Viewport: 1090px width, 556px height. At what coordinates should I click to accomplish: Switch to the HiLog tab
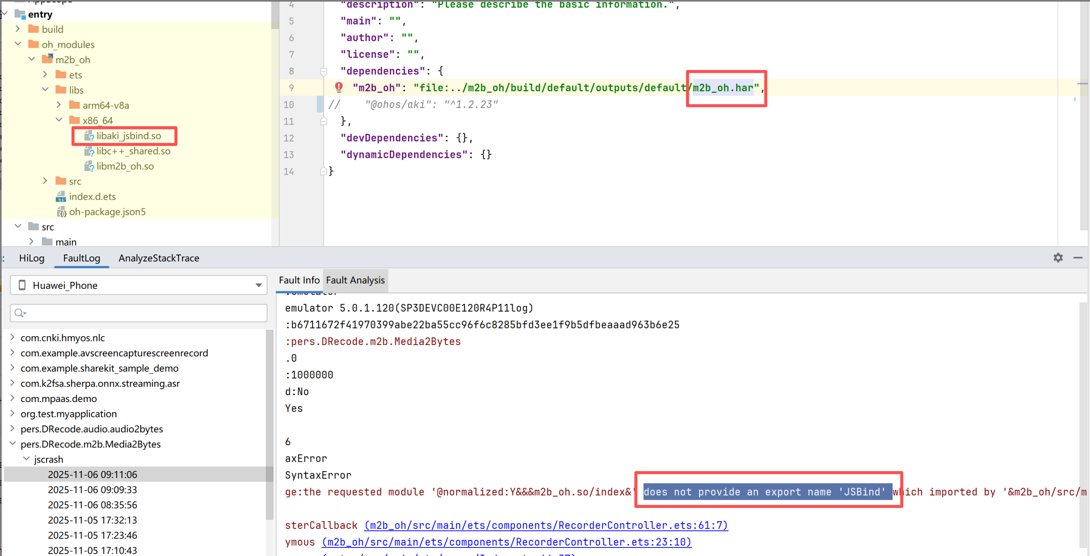[x=32, y=258]
